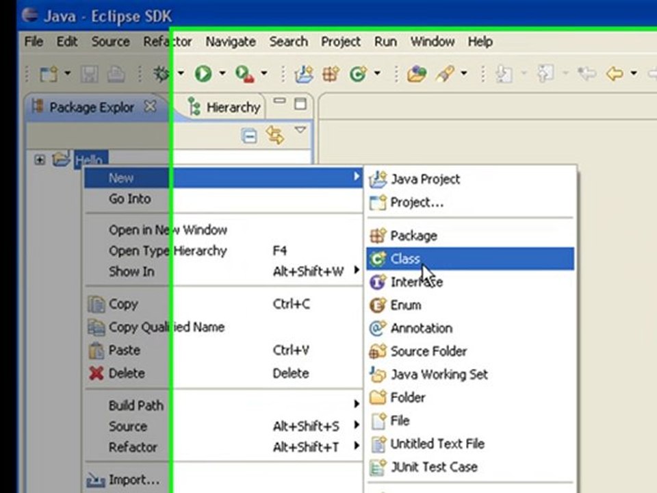Click the New Java Package toolbar icon
This screenshot has height=493, width=657.
331,74
